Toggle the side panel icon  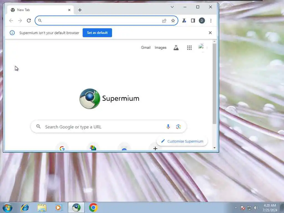193,21
